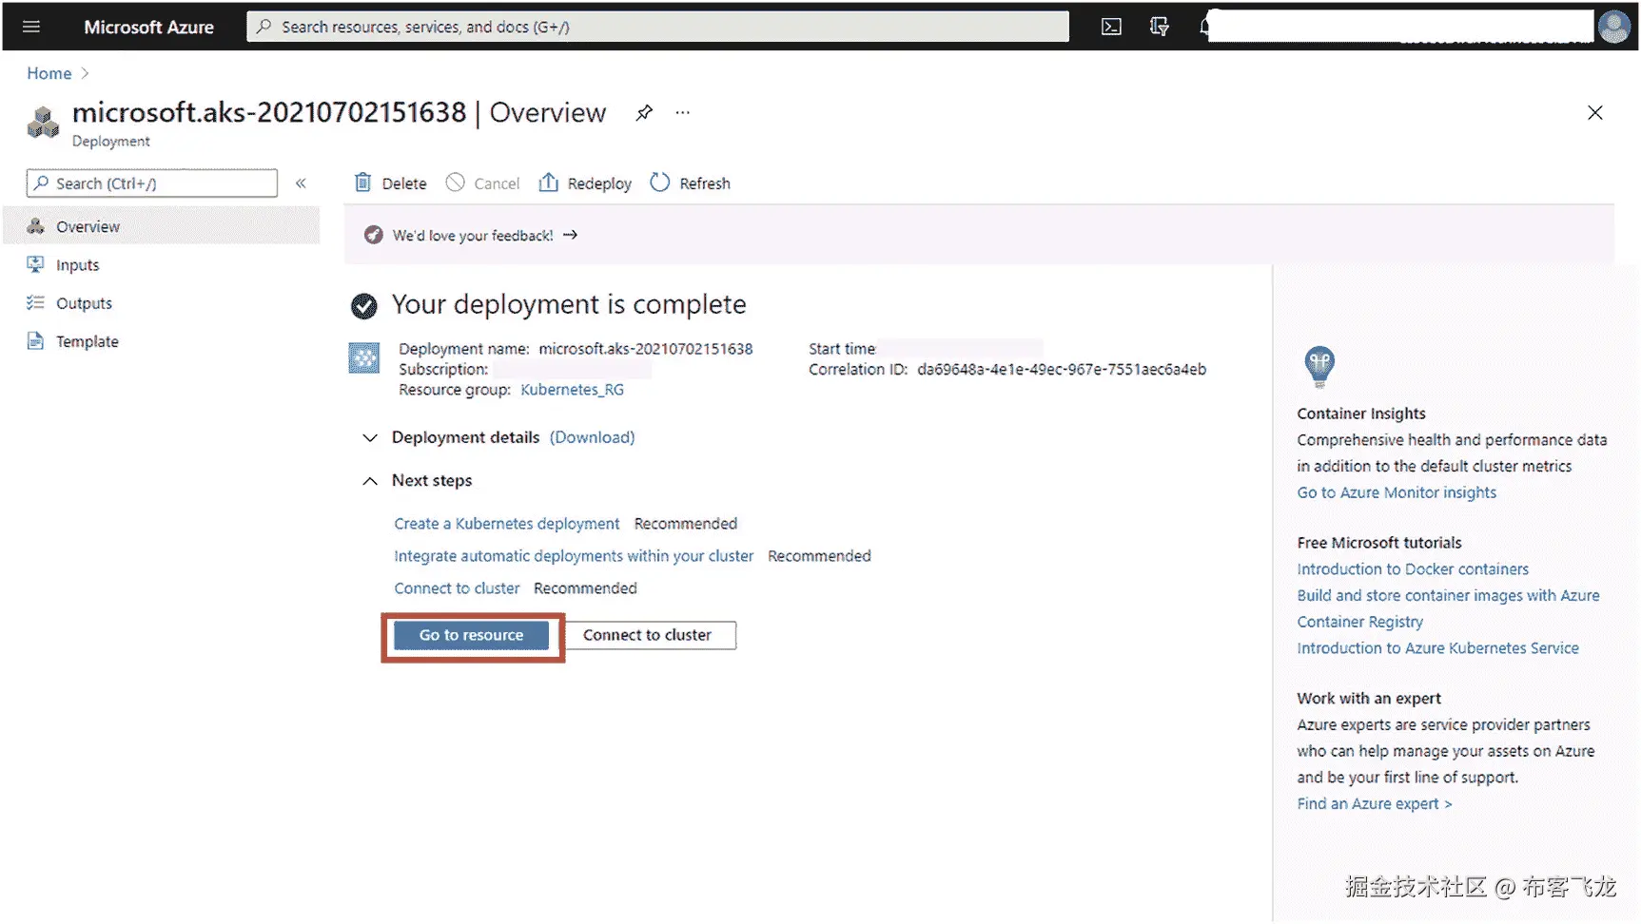Image resolution: width=1641 pixels, height=924 pixels.
Task: Collapse the Next steps section
Action: tap(370, 481)
